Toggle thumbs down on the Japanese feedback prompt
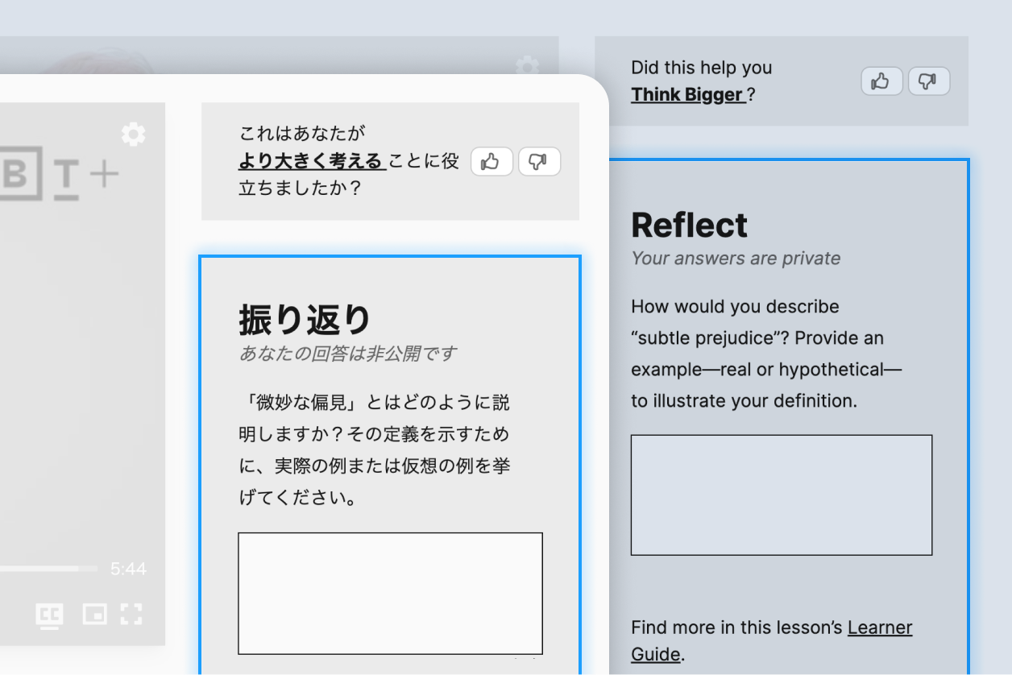The width and height of the screenshot is (1012, 675). point(538,161)
